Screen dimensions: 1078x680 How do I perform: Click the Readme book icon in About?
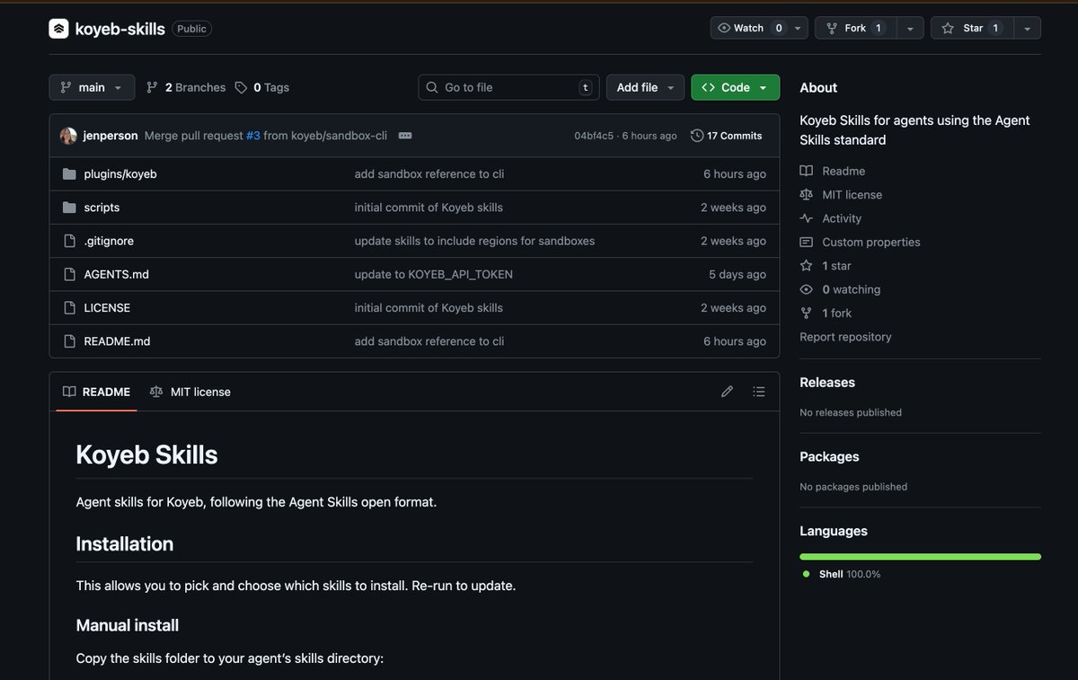(807, 171)
